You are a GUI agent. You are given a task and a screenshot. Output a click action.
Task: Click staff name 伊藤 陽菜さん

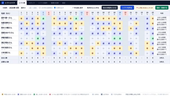pyautogui.click(x=7, y=38)
